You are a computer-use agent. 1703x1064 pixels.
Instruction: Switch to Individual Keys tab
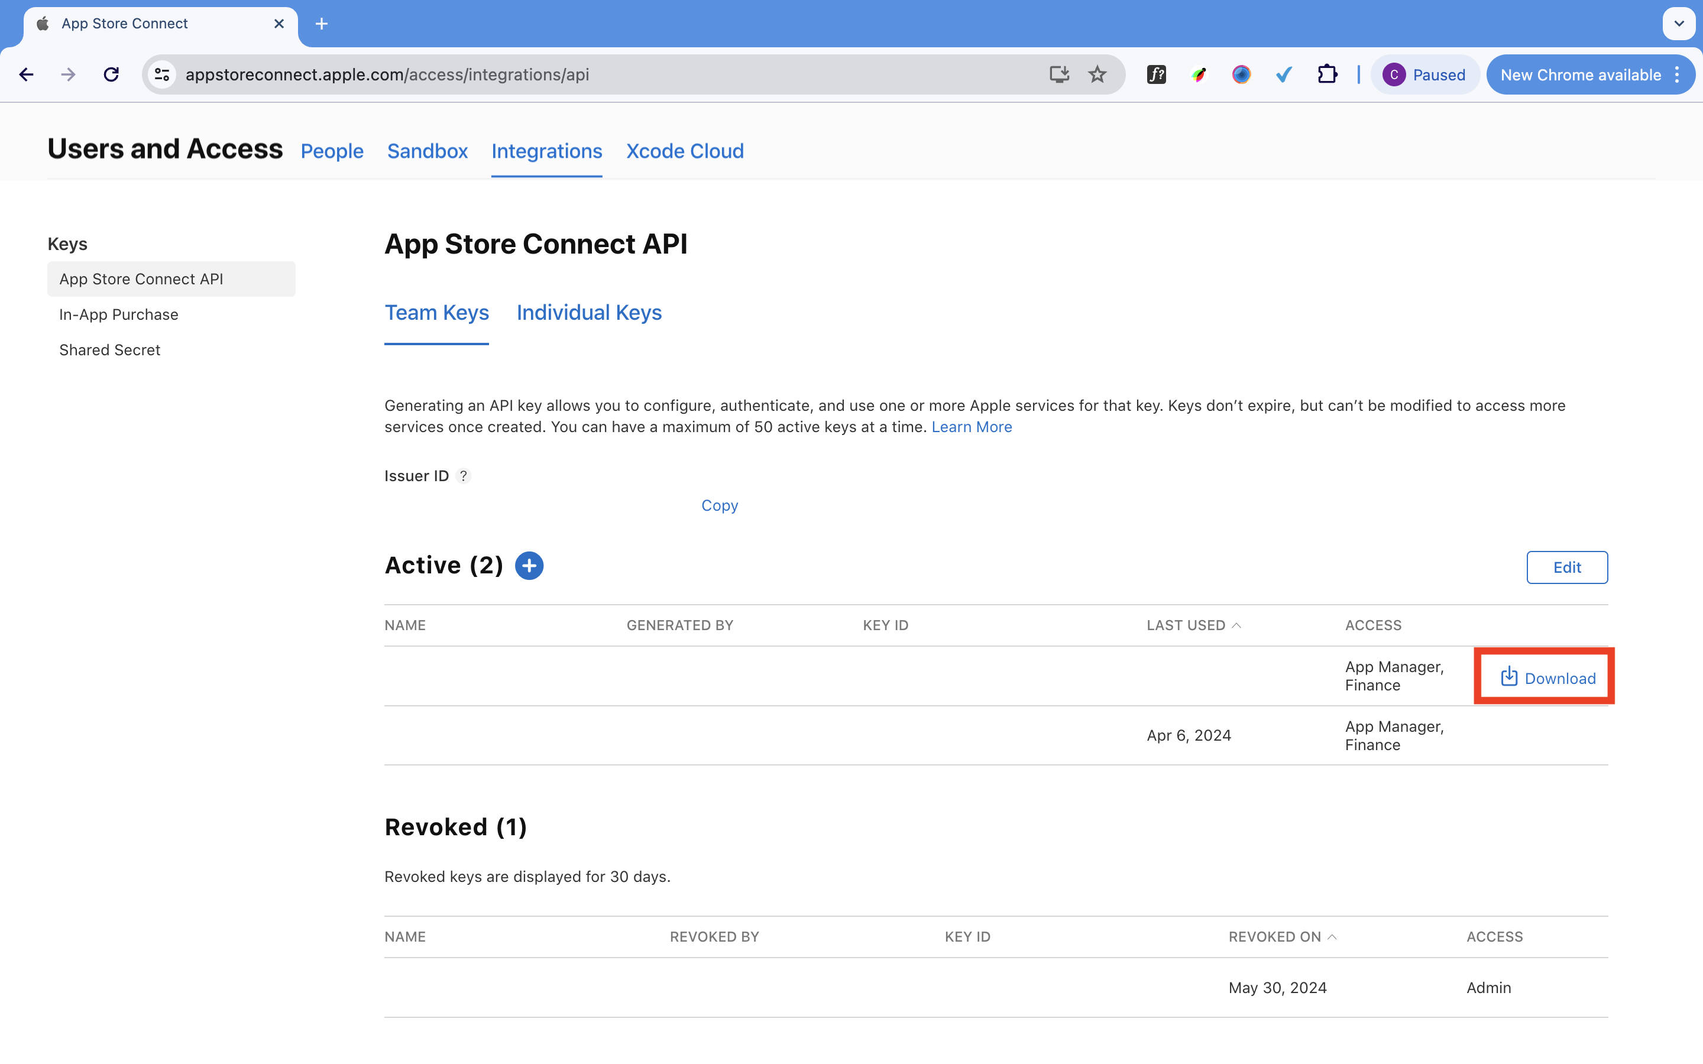coord(589,313)
